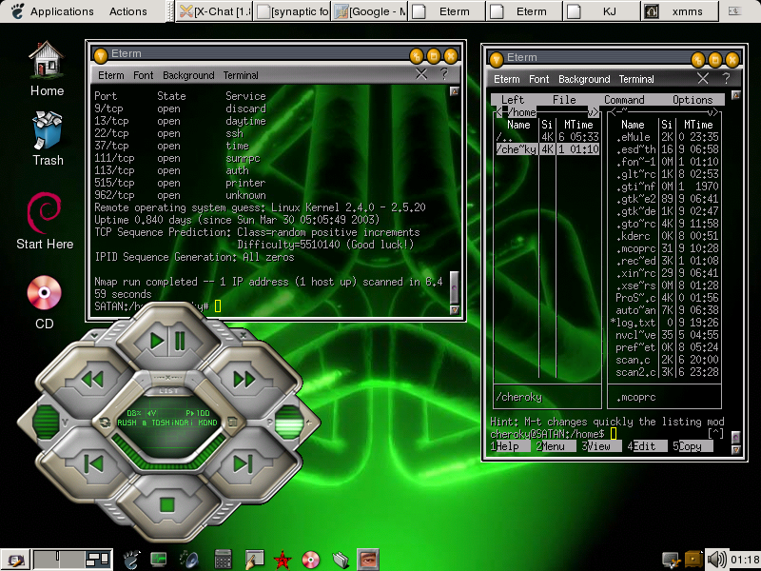Toggle the repeat icon on the player display

pos(105,423)
